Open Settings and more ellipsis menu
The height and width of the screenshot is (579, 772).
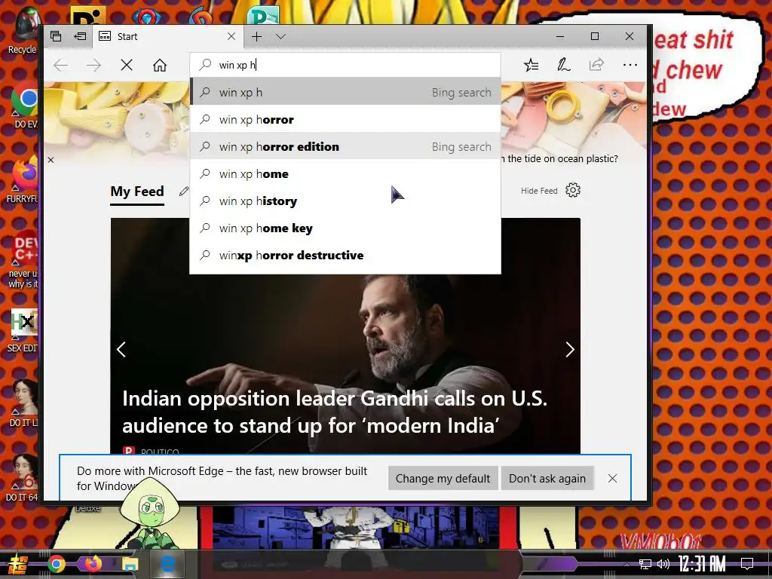coord(630,65)
